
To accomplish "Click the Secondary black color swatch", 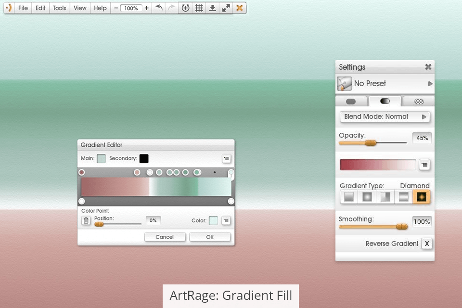I will (144, 158).
